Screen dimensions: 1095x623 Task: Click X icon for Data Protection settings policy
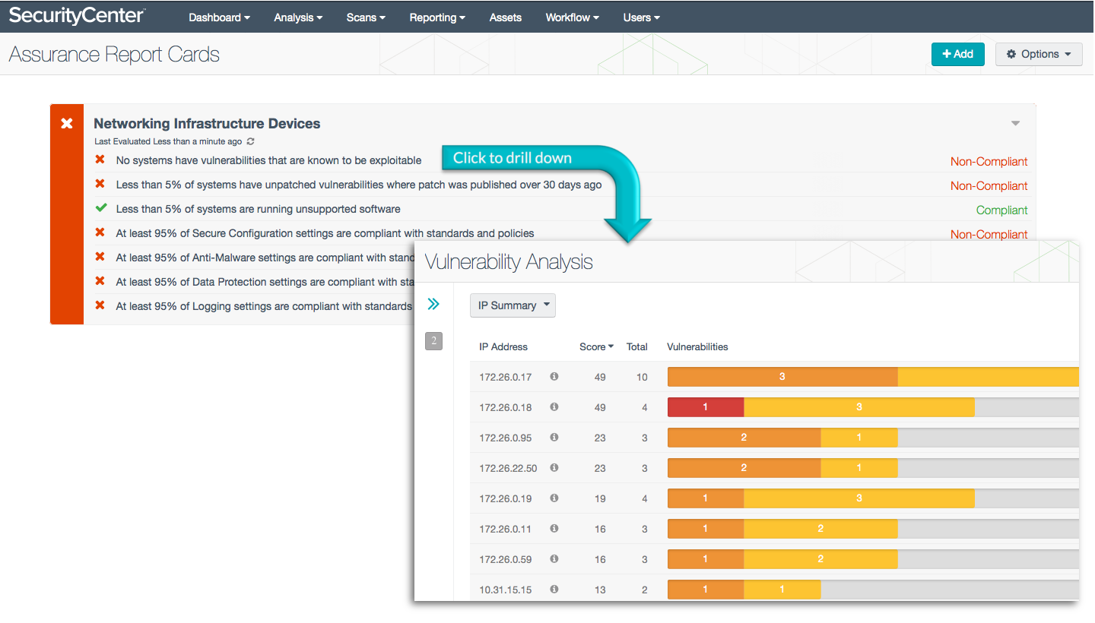pyautogui.click(x=100, y=281)
